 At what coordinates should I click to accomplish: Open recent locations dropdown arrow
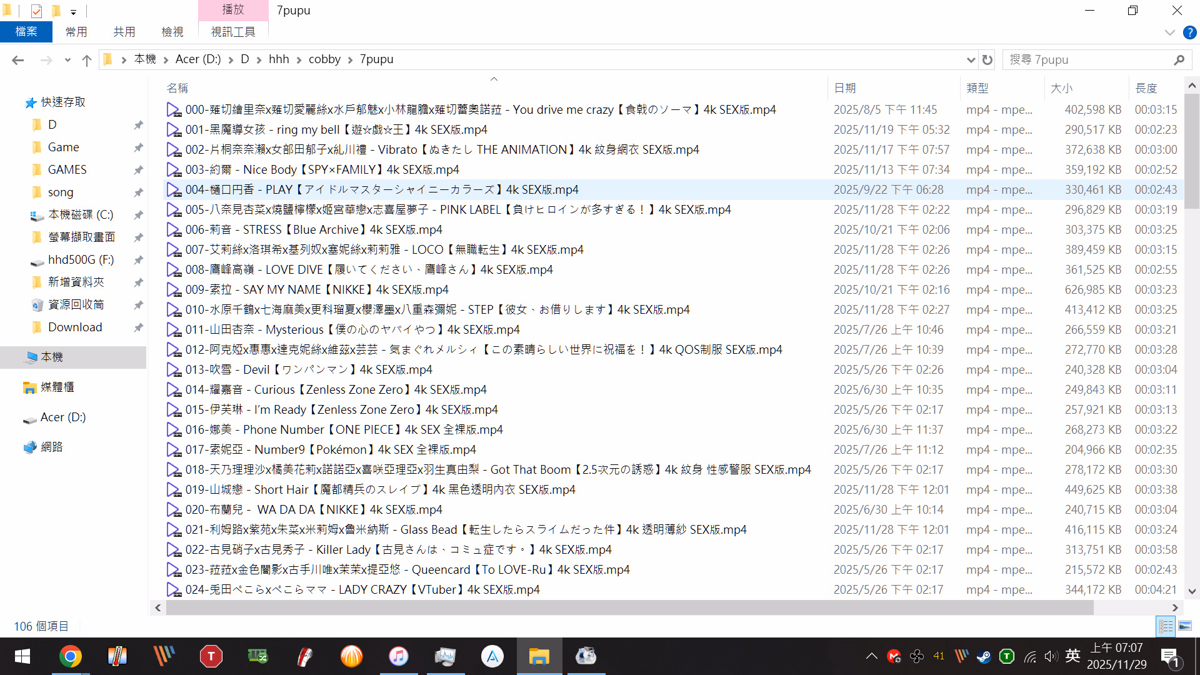coord(67,60)
